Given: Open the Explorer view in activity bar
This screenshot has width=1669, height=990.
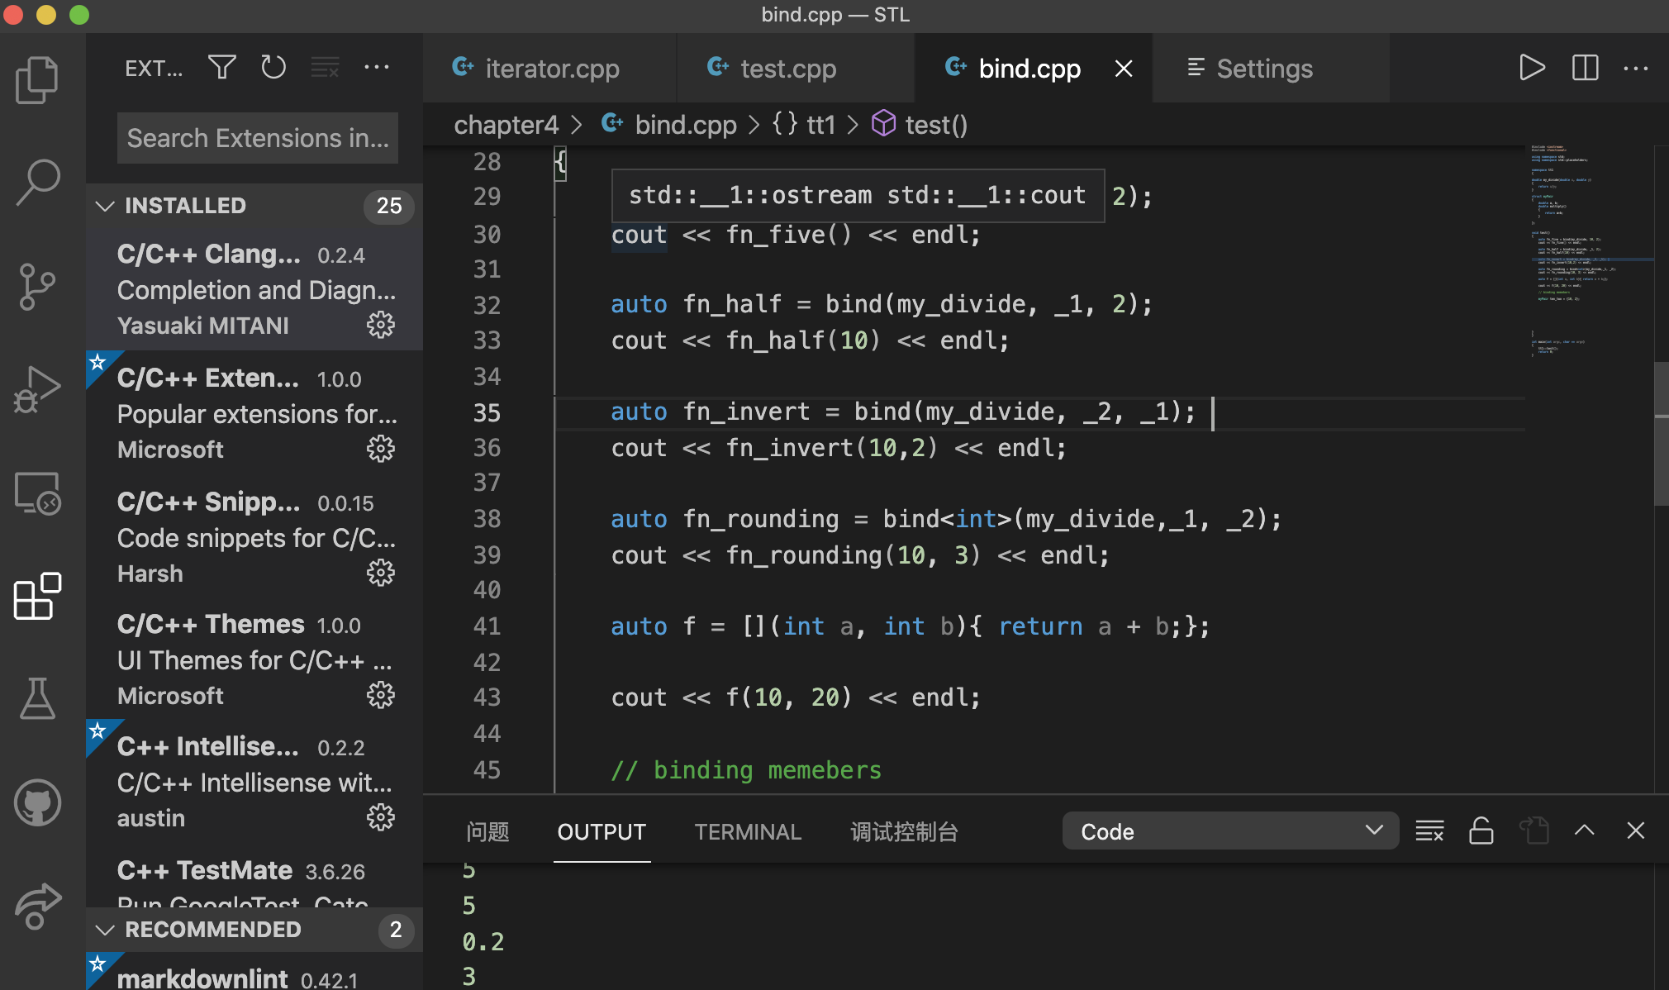Looking at the screenshot, I should (x=38, y=79).
